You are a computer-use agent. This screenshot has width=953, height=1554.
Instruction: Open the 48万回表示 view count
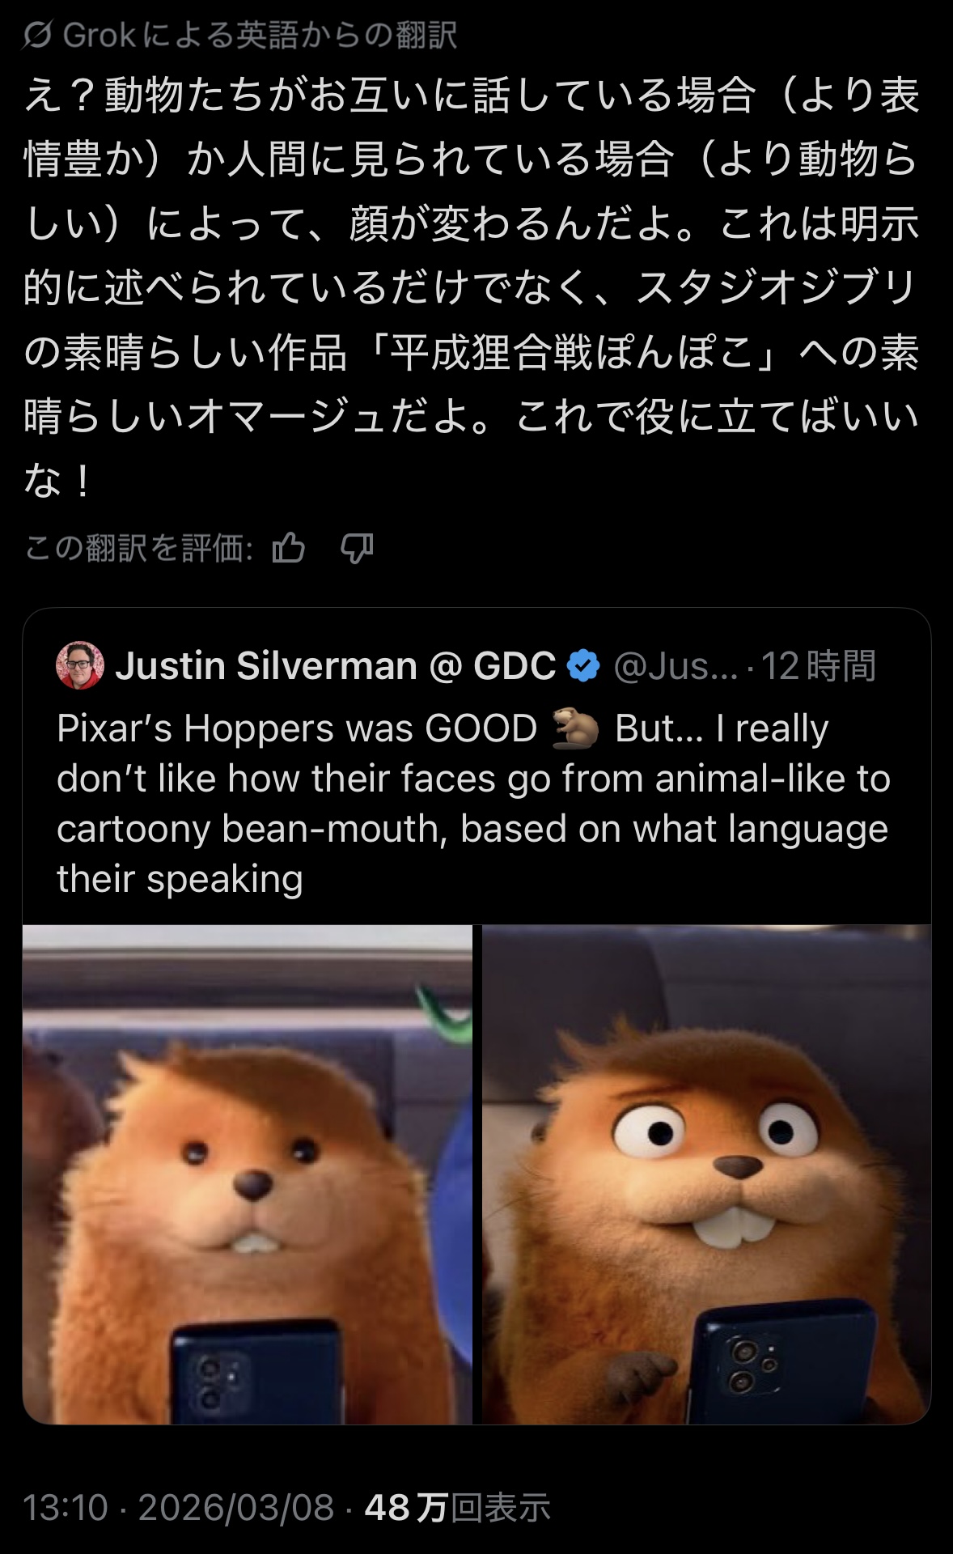pyautogui.click(x=457, y=1508)
